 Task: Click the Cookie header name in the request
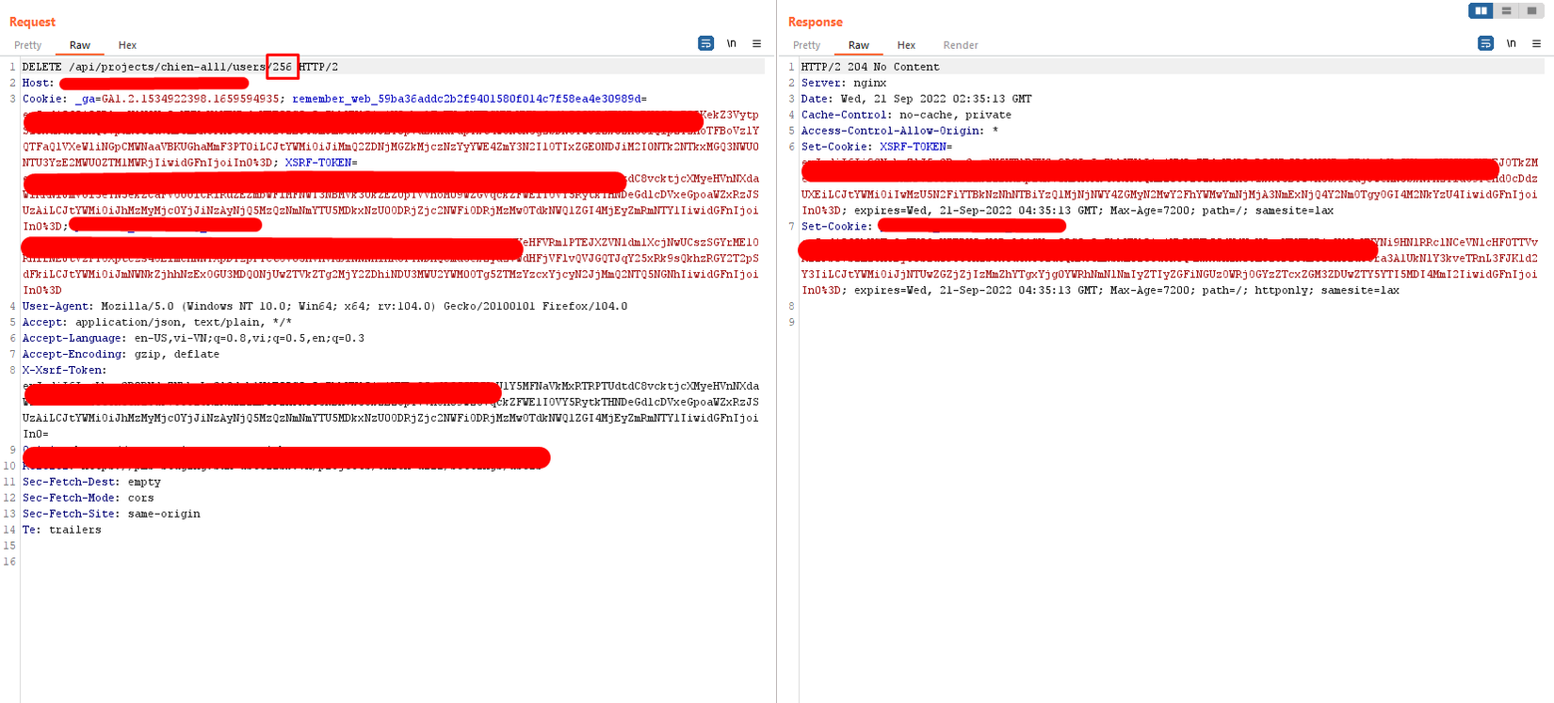(x=45, y=99)
